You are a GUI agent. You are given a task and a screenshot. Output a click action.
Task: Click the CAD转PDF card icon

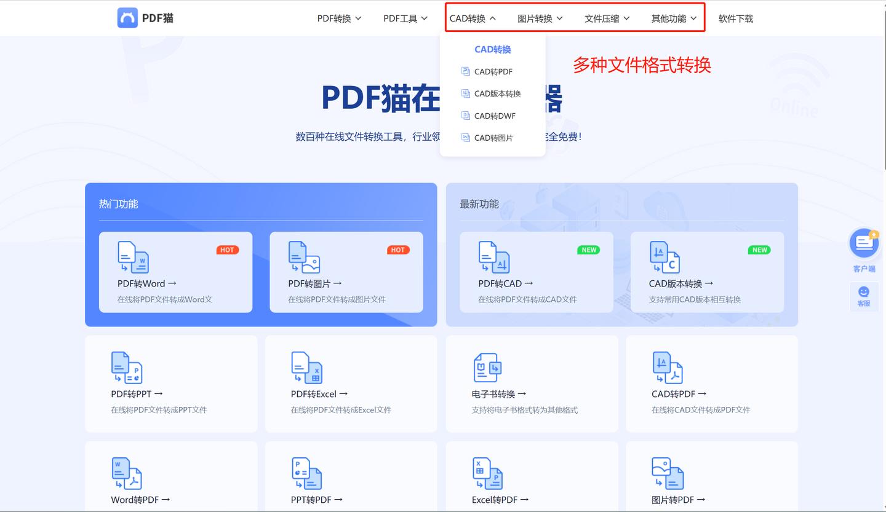click(667, 367)
